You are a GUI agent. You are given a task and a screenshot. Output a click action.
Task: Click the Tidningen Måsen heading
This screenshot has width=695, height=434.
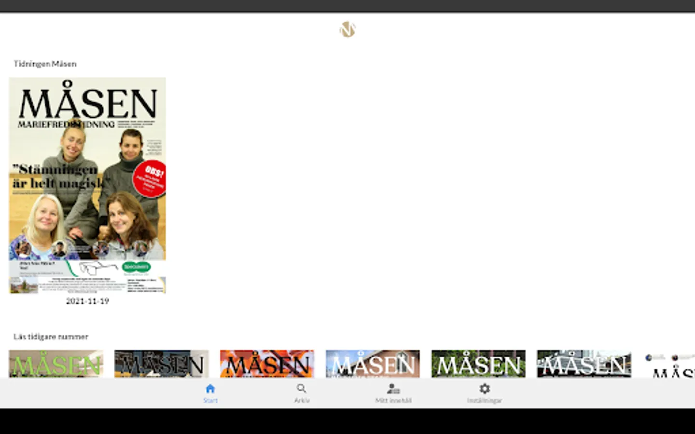[x=45, y=64]
